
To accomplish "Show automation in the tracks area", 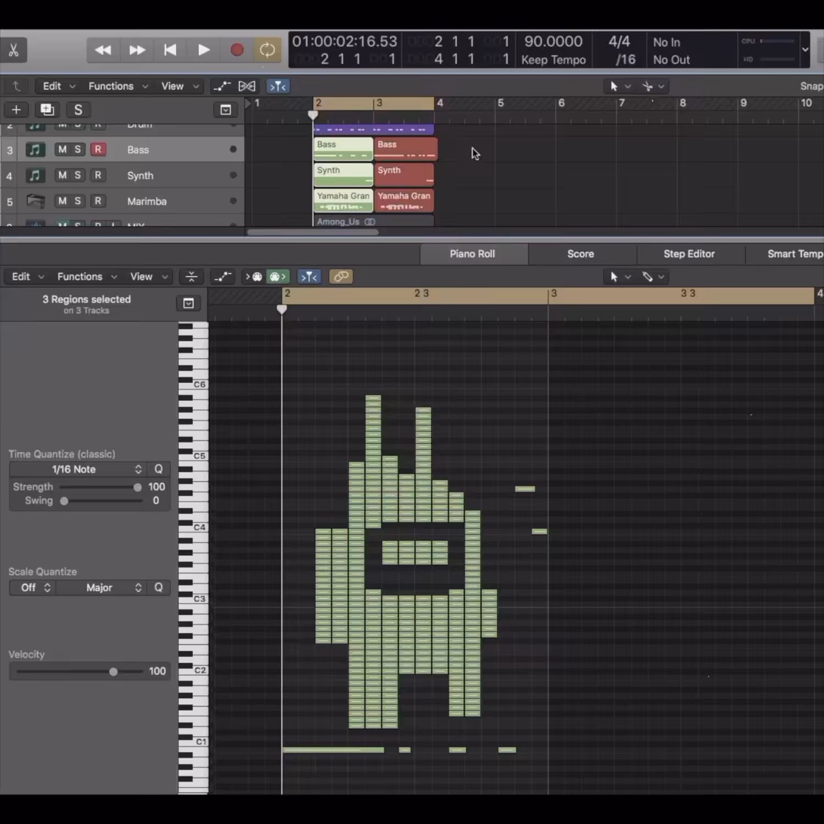I will click(x=222, y=86).
